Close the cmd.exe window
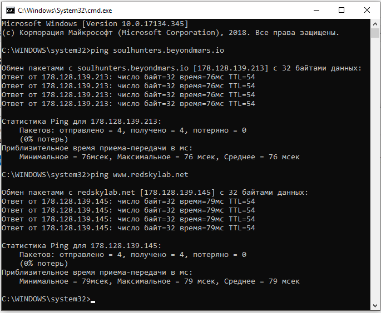This screenshot has width=381, height=313. (367, 10)
